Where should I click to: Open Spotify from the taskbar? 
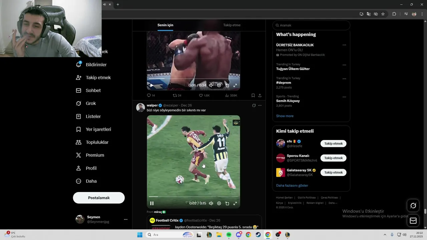tap(229, 235)
